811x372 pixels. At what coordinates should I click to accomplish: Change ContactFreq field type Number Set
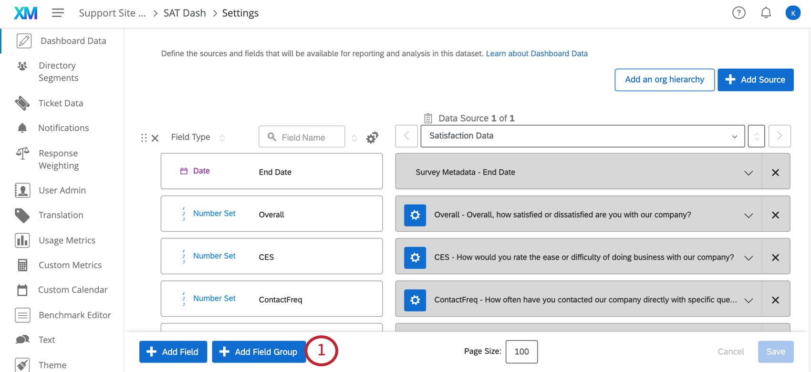208,298
